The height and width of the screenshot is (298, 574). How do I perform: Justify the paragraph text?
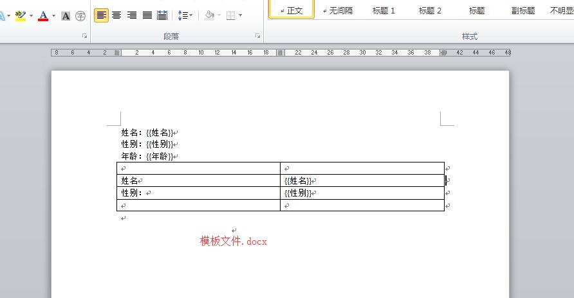pyautogui.click(x=147, y=15)
